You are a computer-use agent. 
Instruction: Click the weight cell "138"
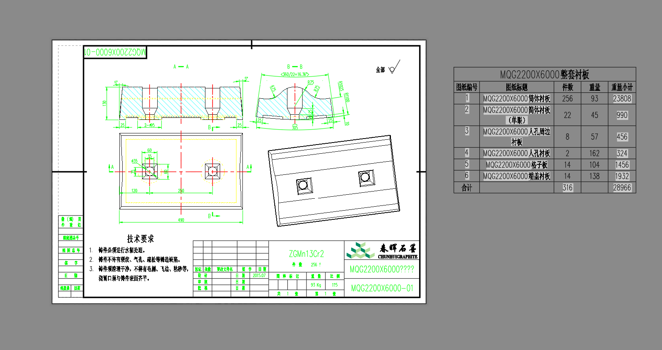[x=594, y=176]
